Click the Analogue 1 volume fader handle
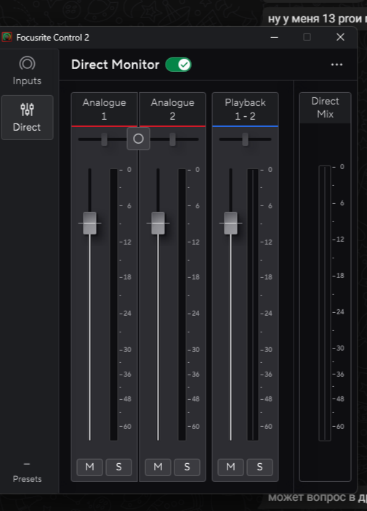 tap(89, 224)
